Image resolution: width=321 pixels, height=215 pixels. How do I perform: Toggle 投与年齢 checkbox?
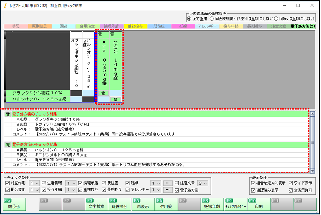(44, 190)
